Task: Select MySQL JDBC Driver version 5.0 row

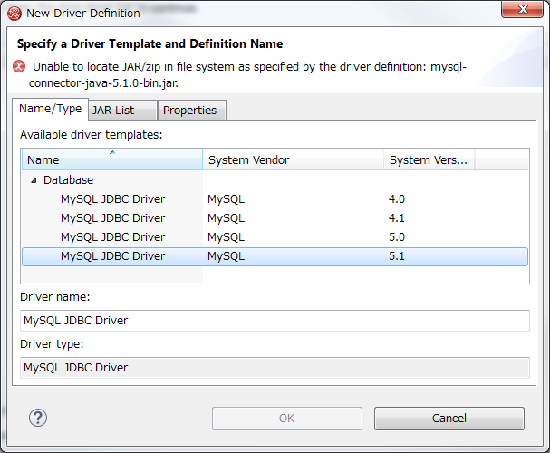Action: pos(275,237)
